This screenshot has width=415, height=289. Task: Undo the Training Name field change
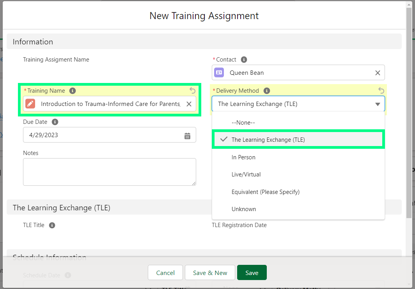point(192,90)
